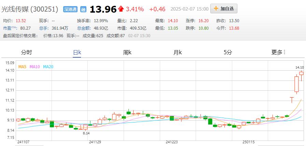Click the after-hours time 02-07 15:30
The image size is (306, 146).
point(139,36)
